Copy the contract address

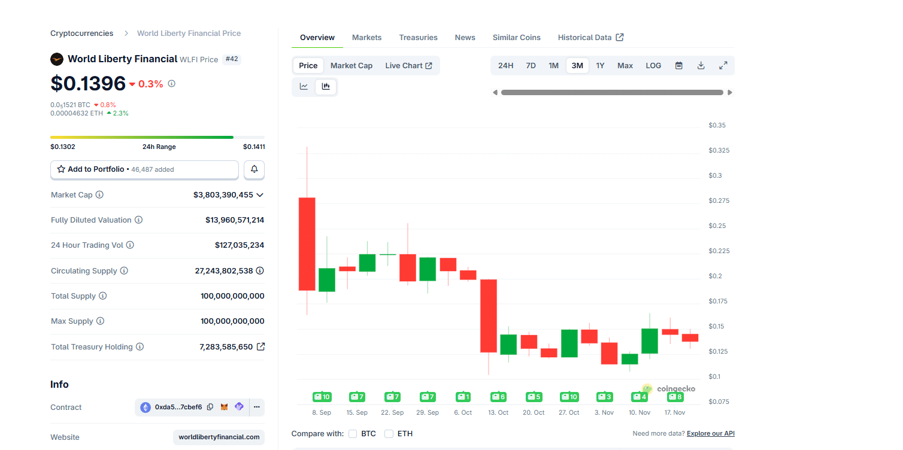210,407
